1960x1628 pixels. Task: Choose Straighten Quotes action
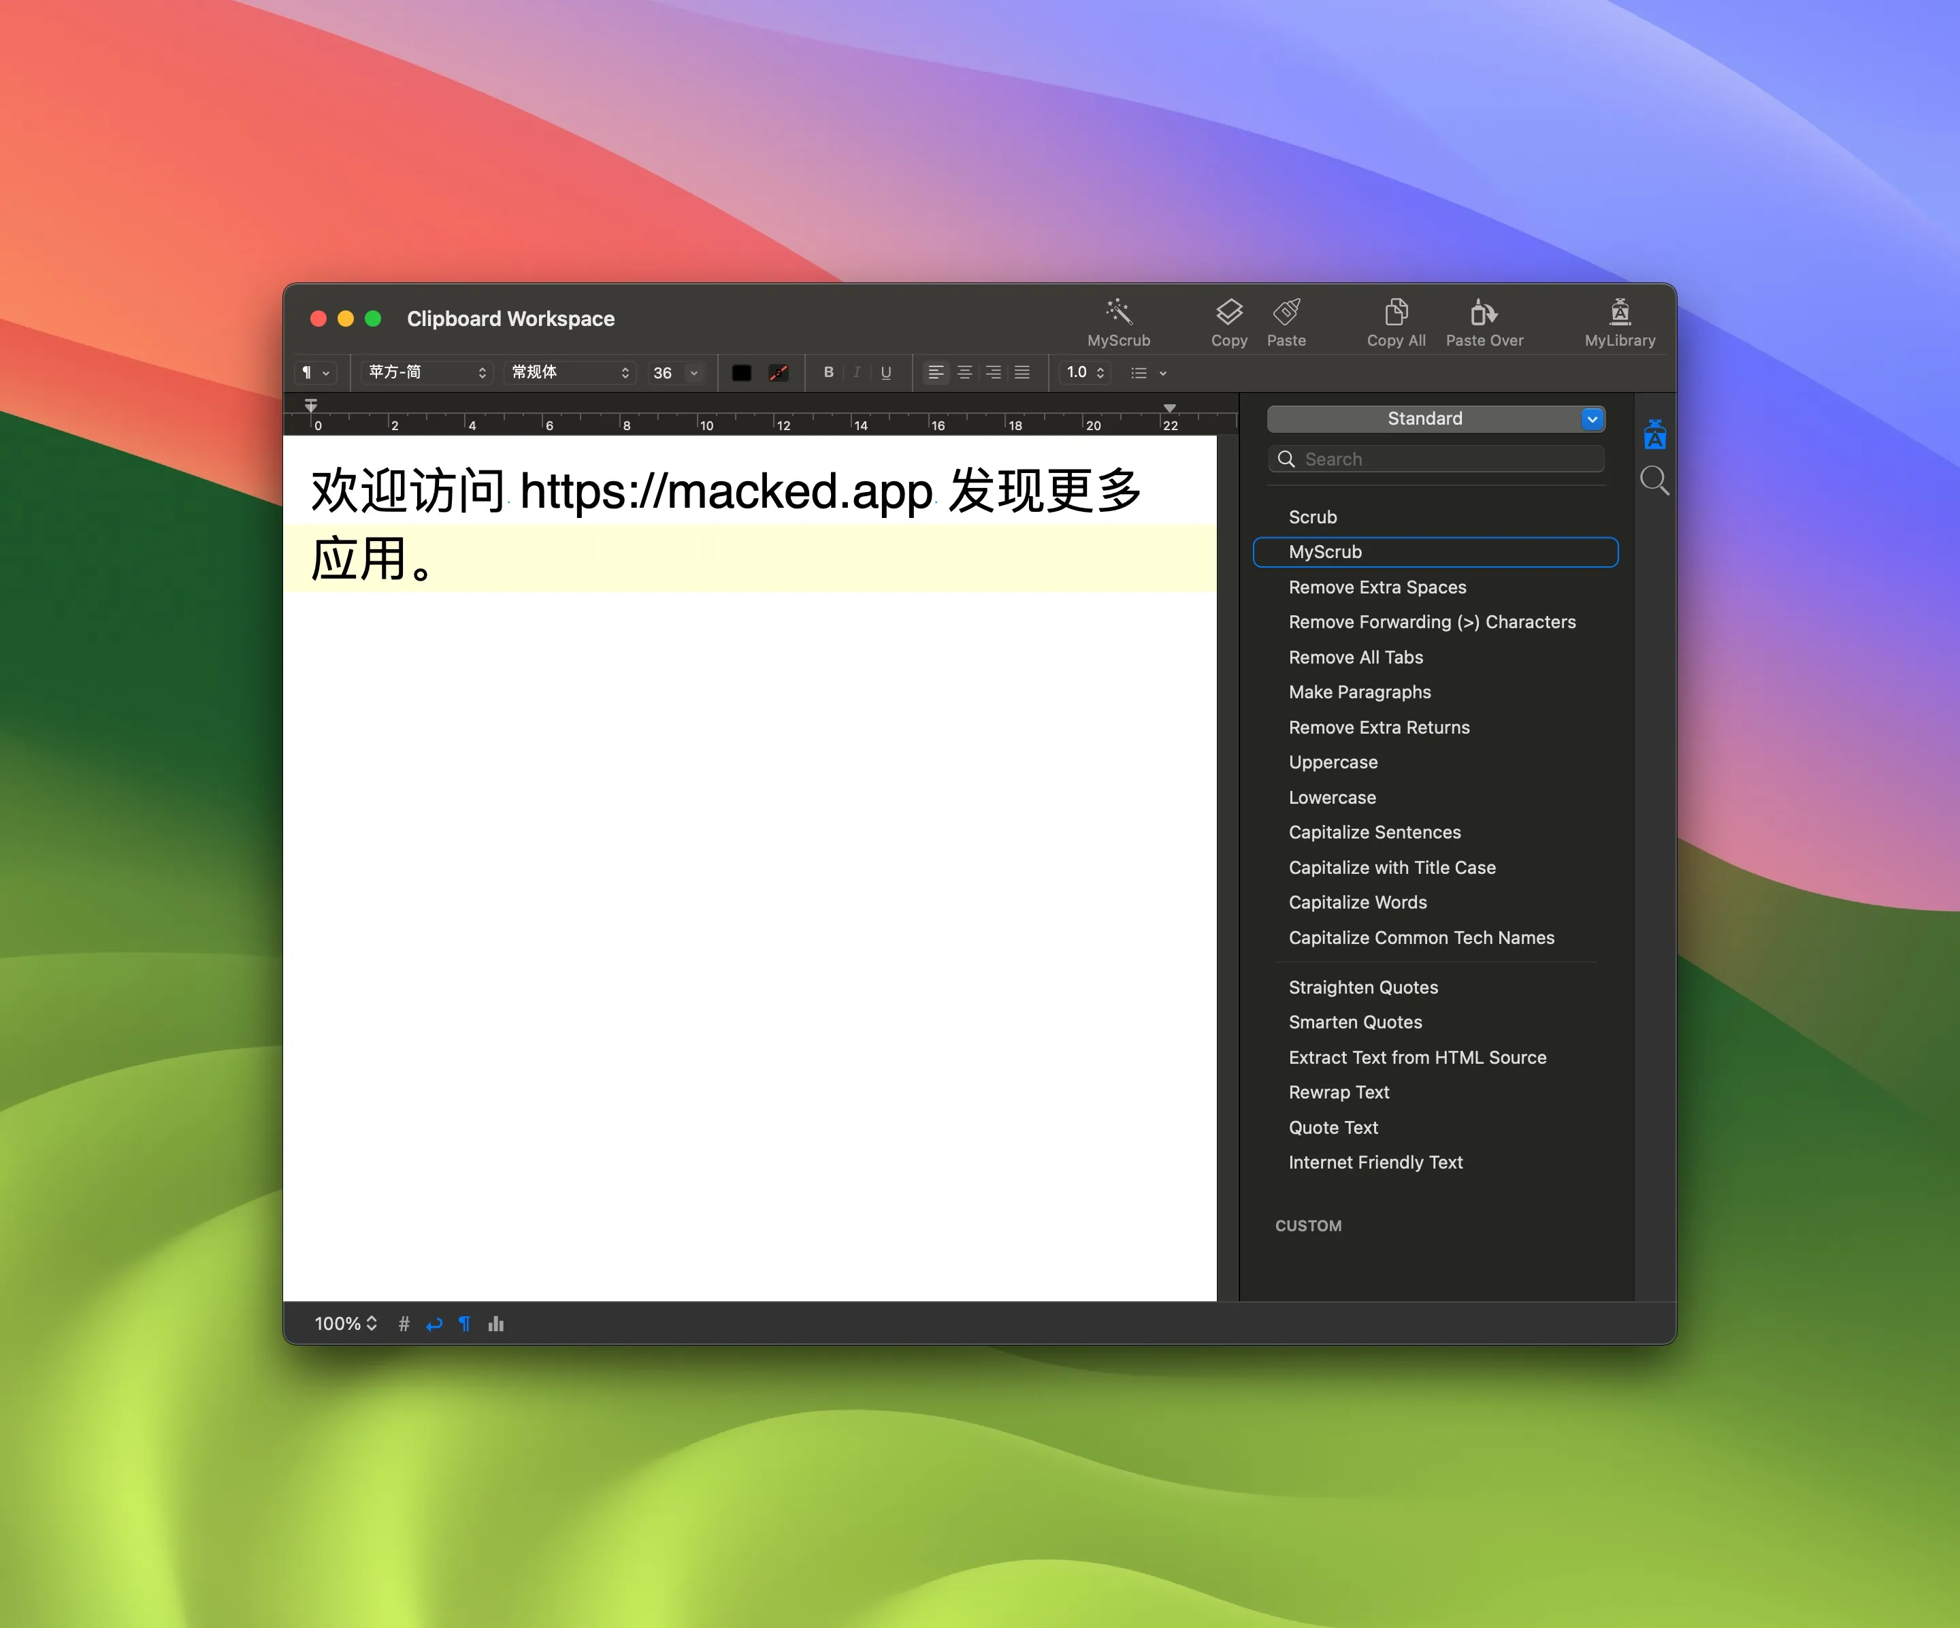pos(1435,988)
